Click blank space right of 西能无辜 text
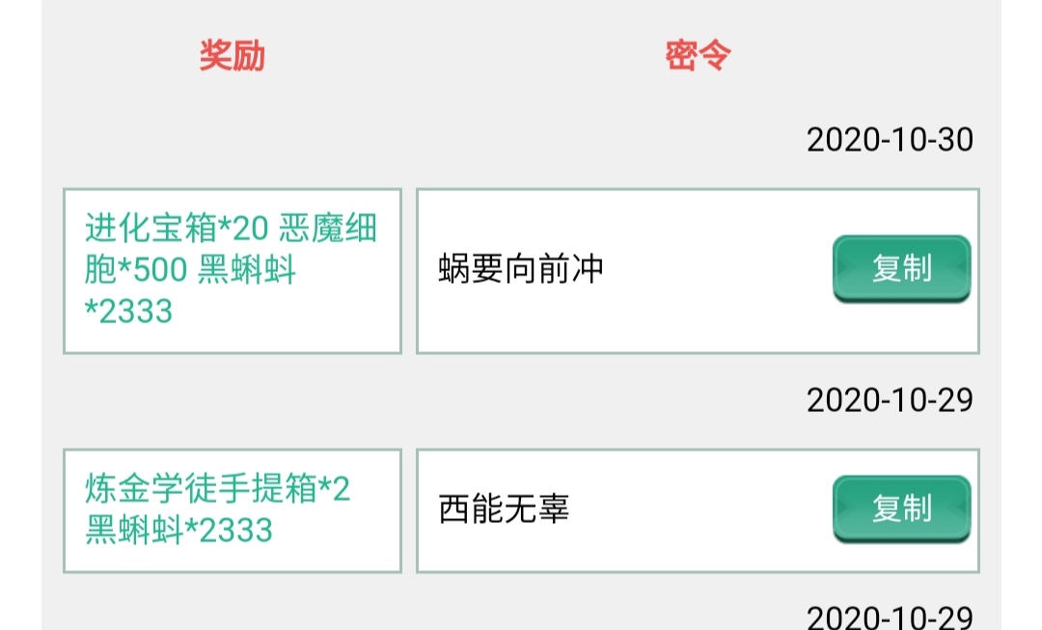Image resolution: width=1042 pixels, height=630 pixels. pos(695,508)
